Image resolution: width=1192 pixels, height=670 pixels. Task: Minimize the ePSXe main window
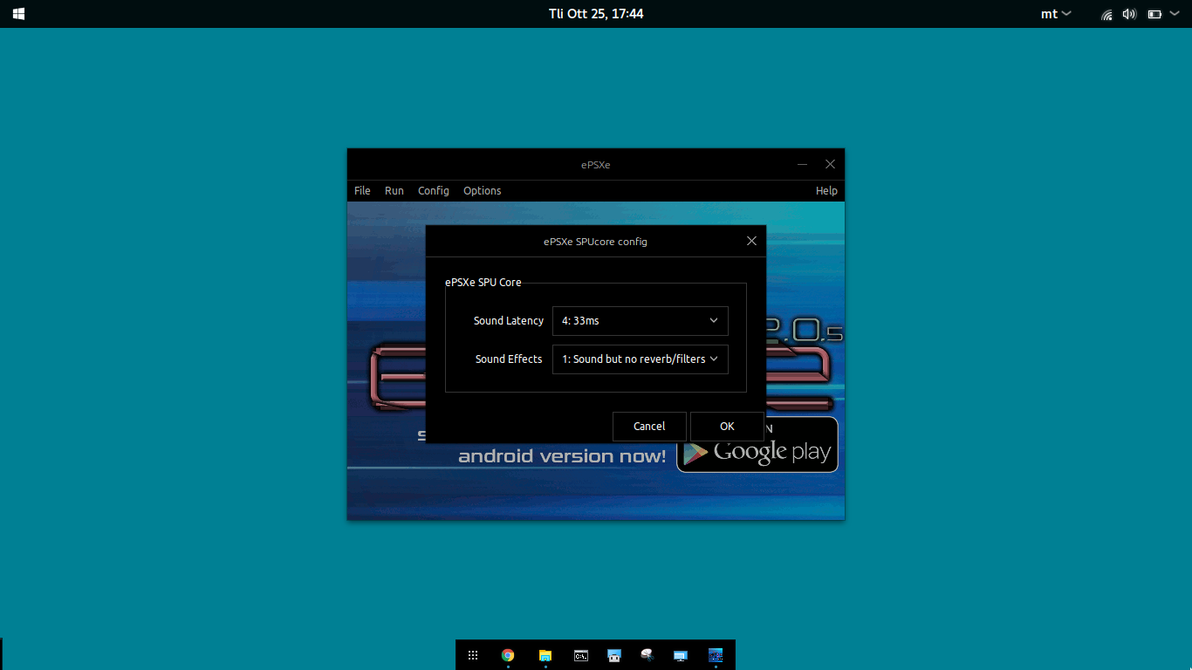[802, 164]
